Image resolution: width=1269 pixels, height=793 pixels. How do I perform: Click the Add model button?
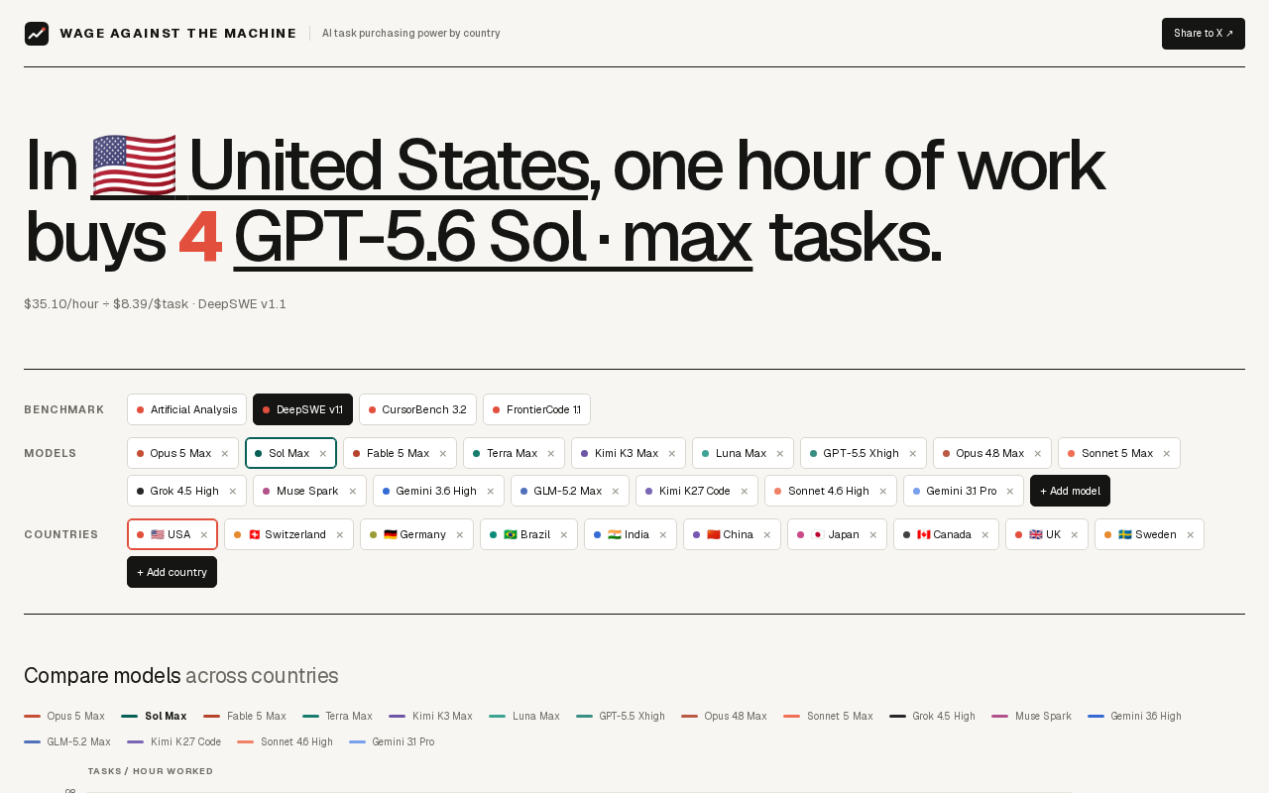[1070, 491]
